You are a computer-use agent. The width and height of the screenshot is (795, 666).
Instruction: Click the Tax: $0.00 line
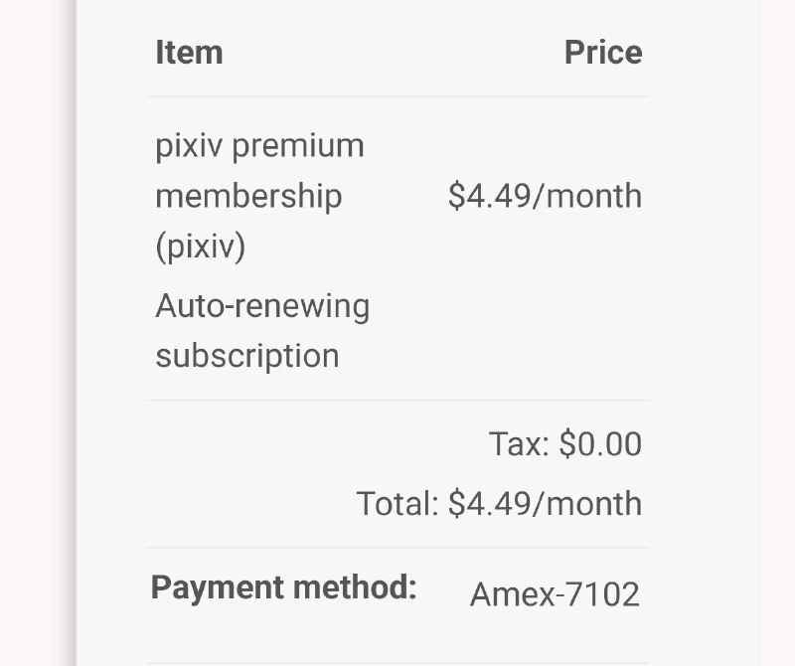tap(564, 444)
